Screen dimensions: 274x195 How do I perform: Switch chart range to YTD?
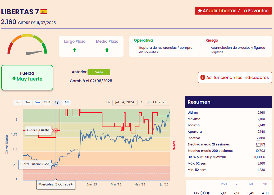[47, 102]
